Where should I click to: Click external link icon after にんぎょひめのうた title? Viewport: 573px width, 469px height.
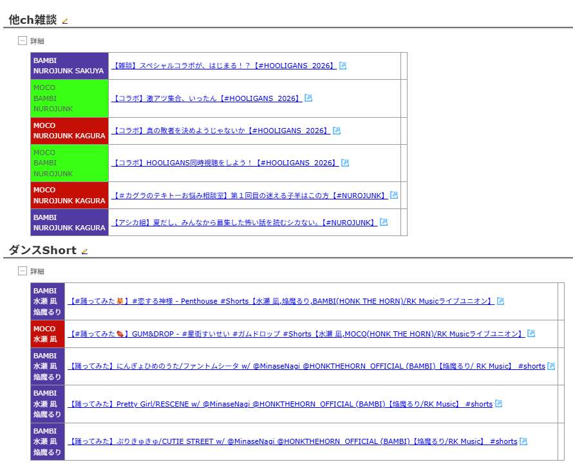coord(551,365)
